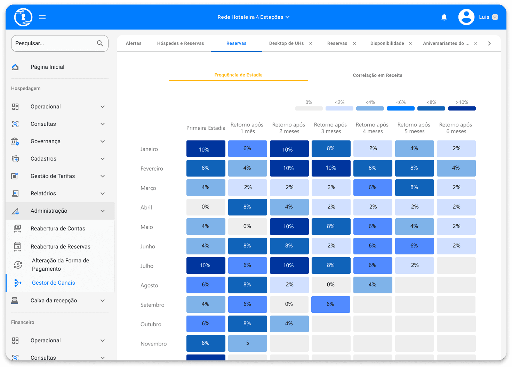Open the hamburger menu in header
Image resolution: width=512 pixels, height=367 pixels.
pyautogui.click(x=42, y=17)
